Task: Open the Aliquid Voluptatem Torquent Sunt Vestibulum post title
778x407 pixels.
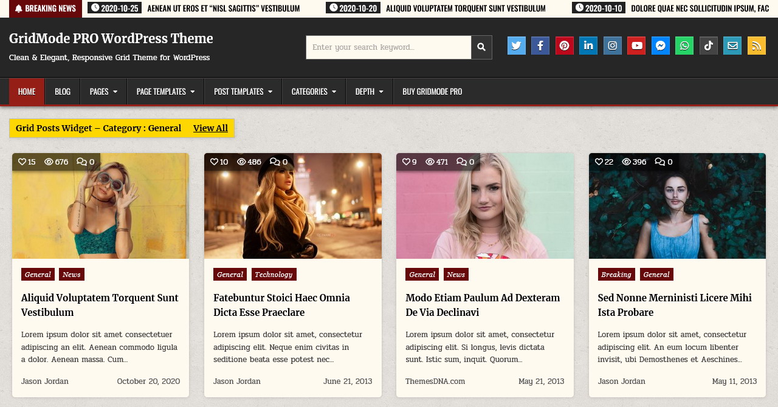Action: point(100,305)
